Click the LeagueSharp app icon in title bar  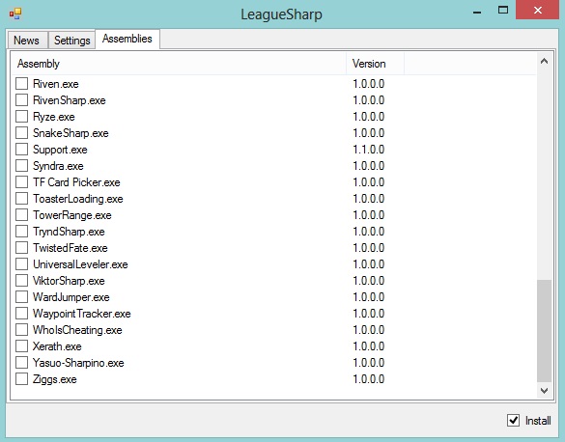tap(15, 14)
